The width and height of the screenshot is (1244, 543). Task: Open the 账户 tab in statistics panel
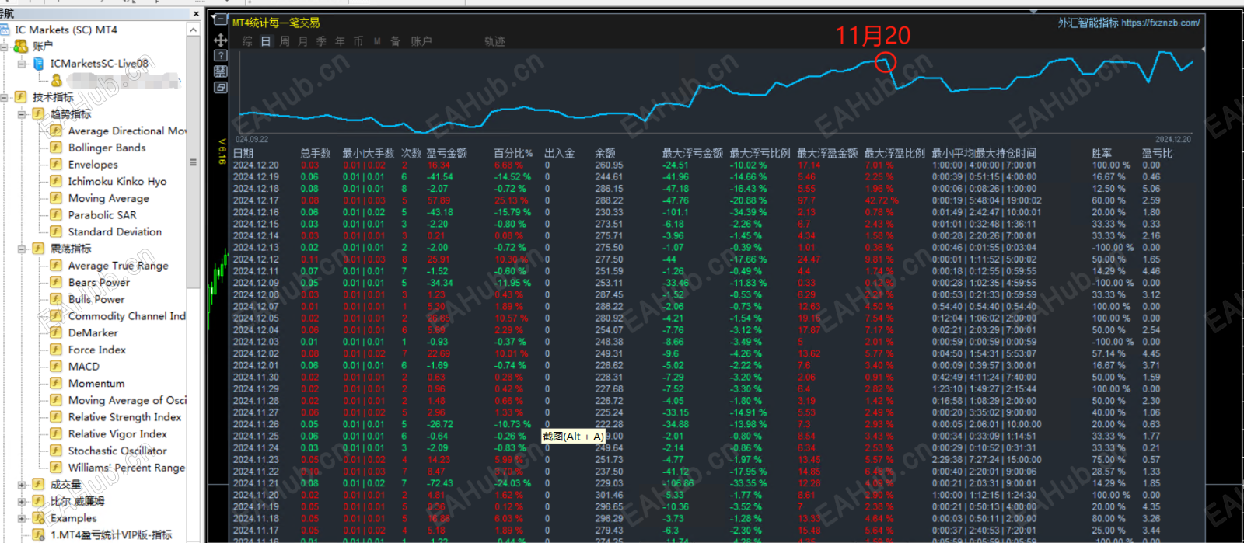[x=421, y=41]
